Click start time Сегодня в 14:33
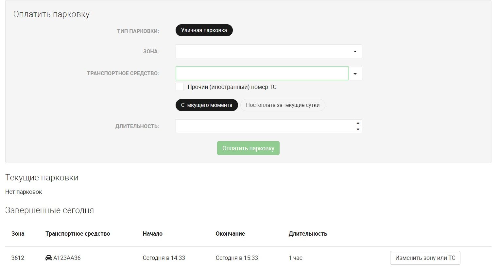This screenshot has width=499, height=268. (164, 258)
